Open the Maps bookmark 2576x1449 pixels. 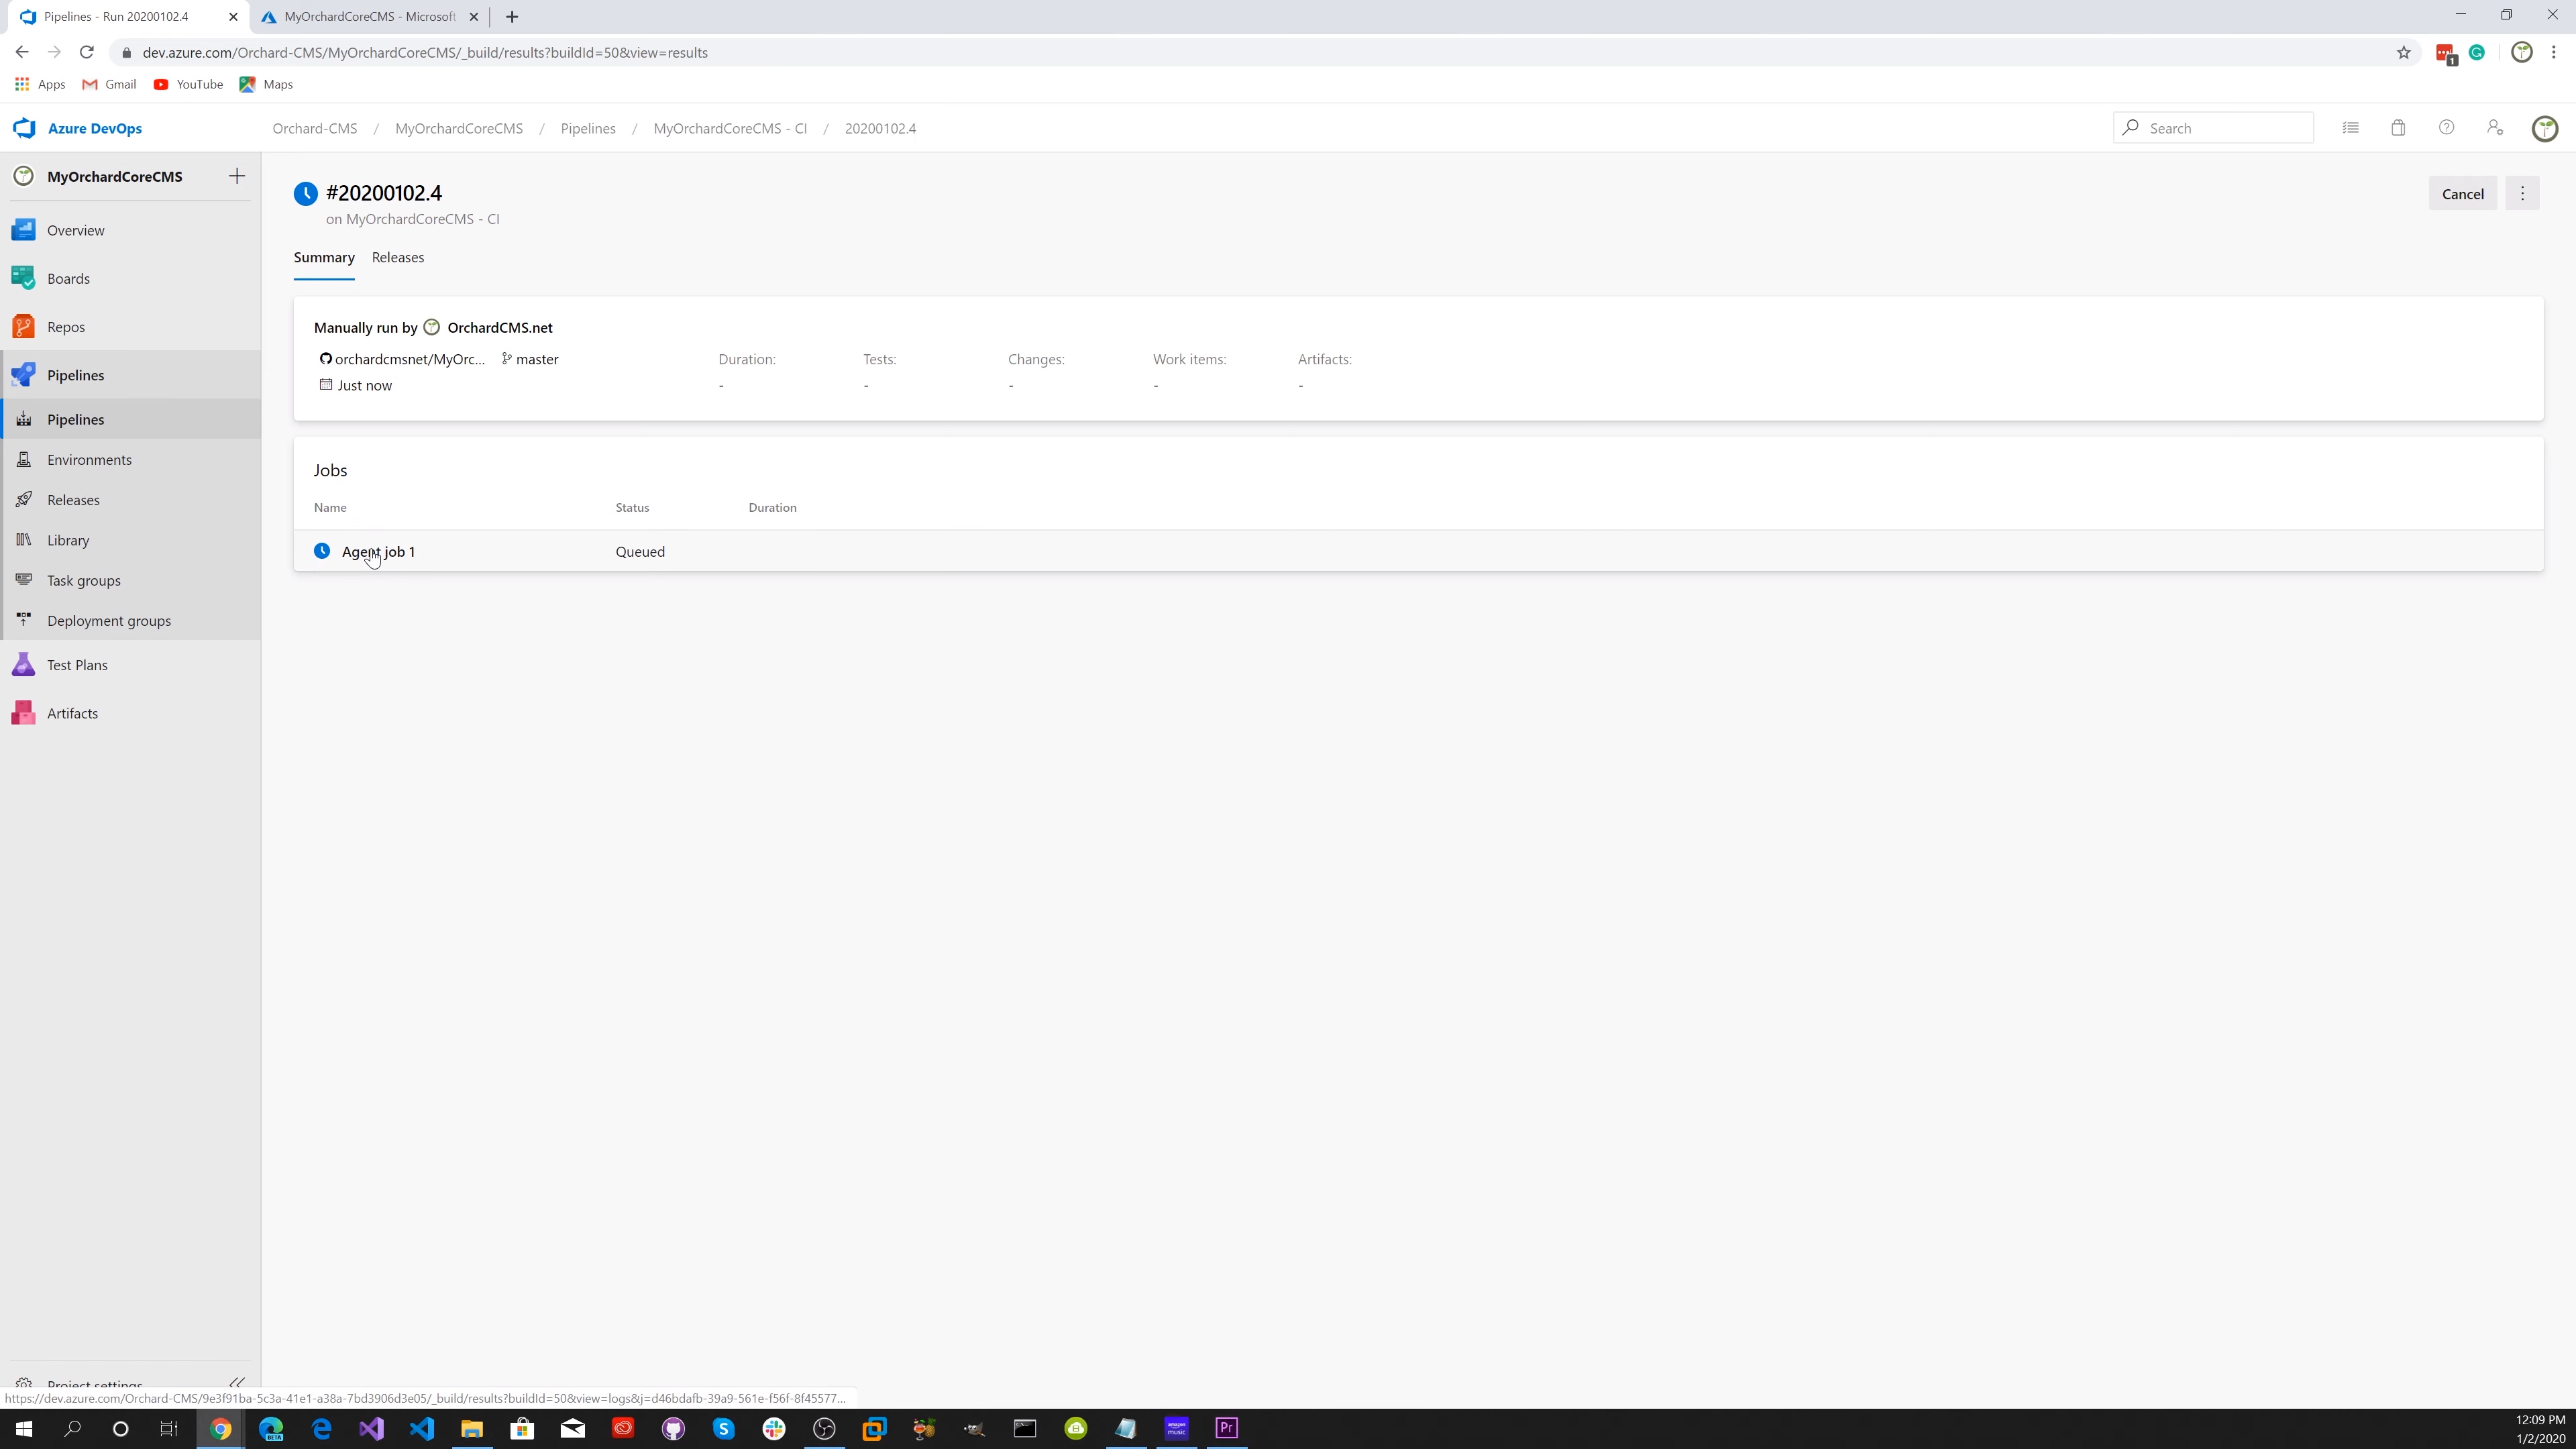266,84
